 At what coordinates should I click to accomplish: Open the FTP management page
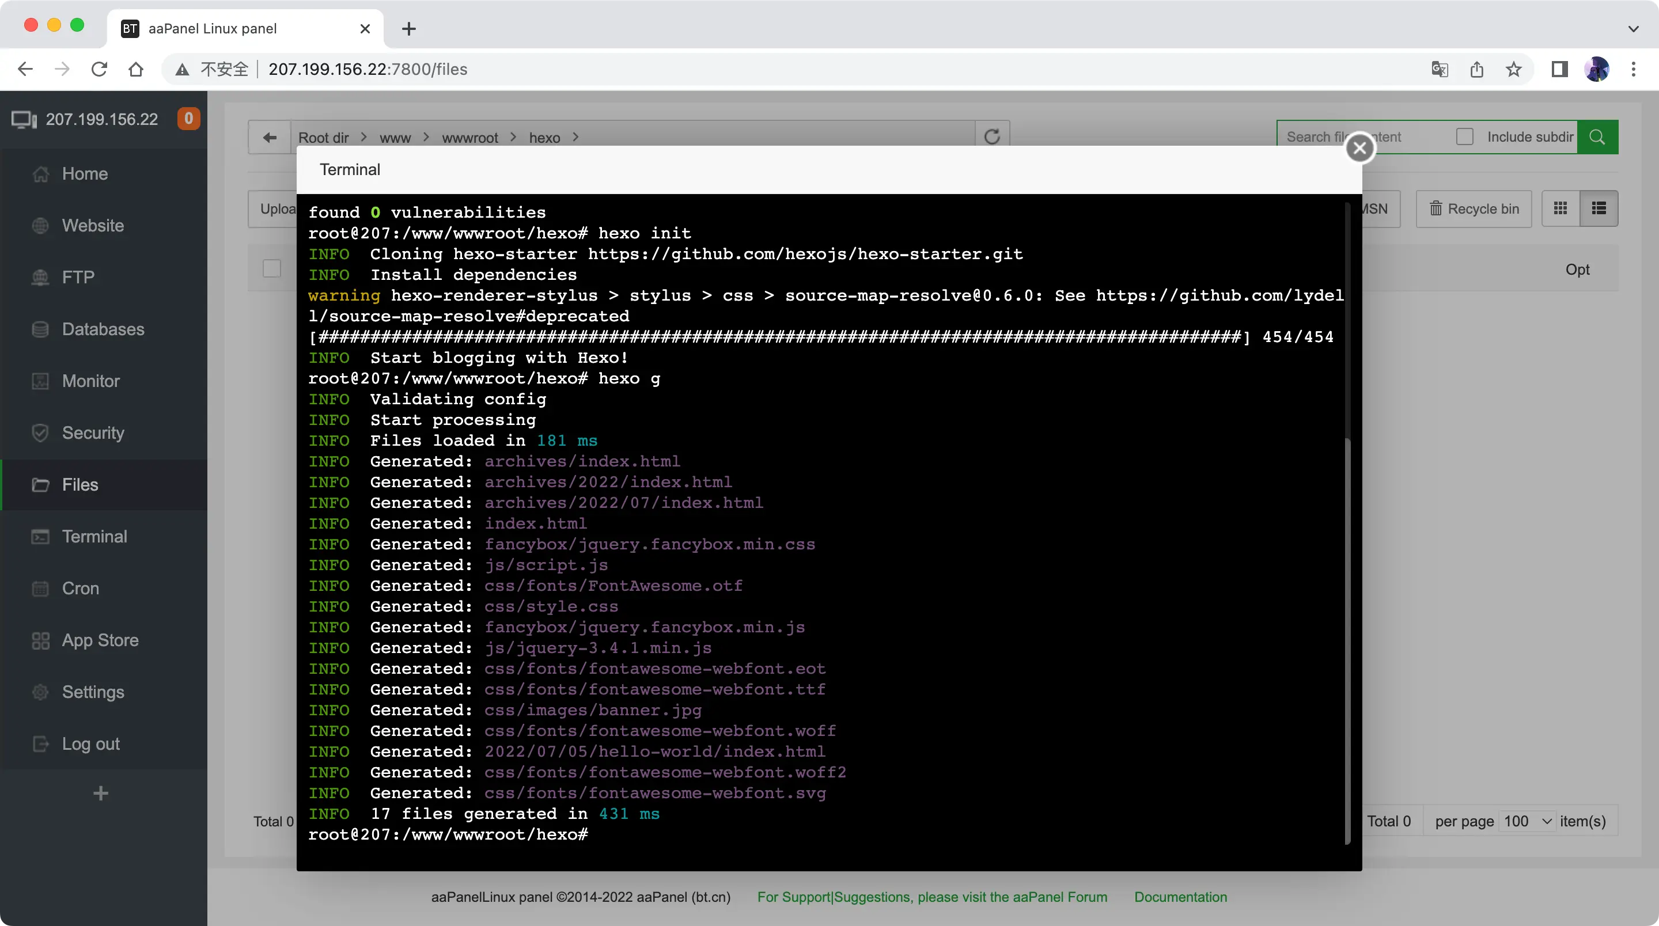pos(104,278)
